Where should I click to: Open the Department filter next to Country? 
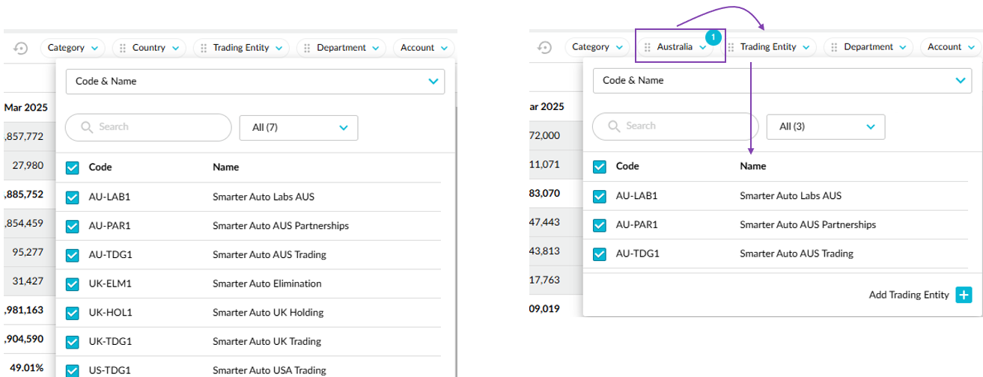click(341, 48)
